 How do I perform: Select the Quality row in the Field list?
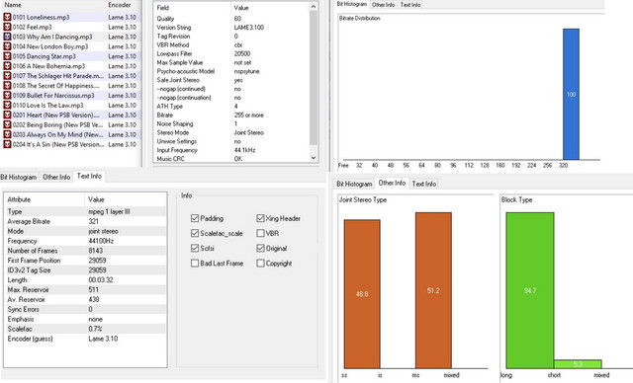pos(231,19)
